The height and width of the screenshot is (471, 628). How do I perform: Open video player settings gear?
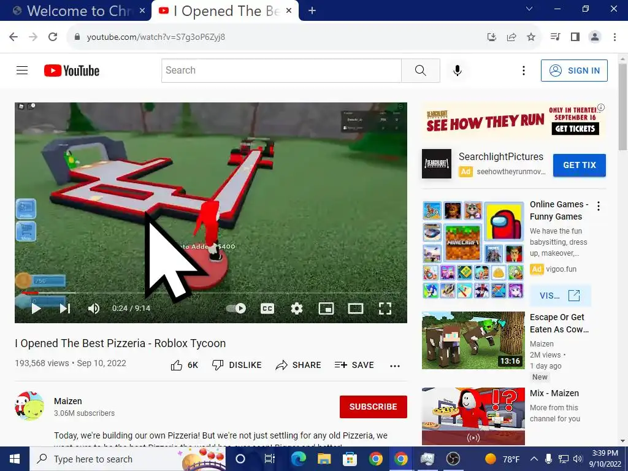click(297, 308)
